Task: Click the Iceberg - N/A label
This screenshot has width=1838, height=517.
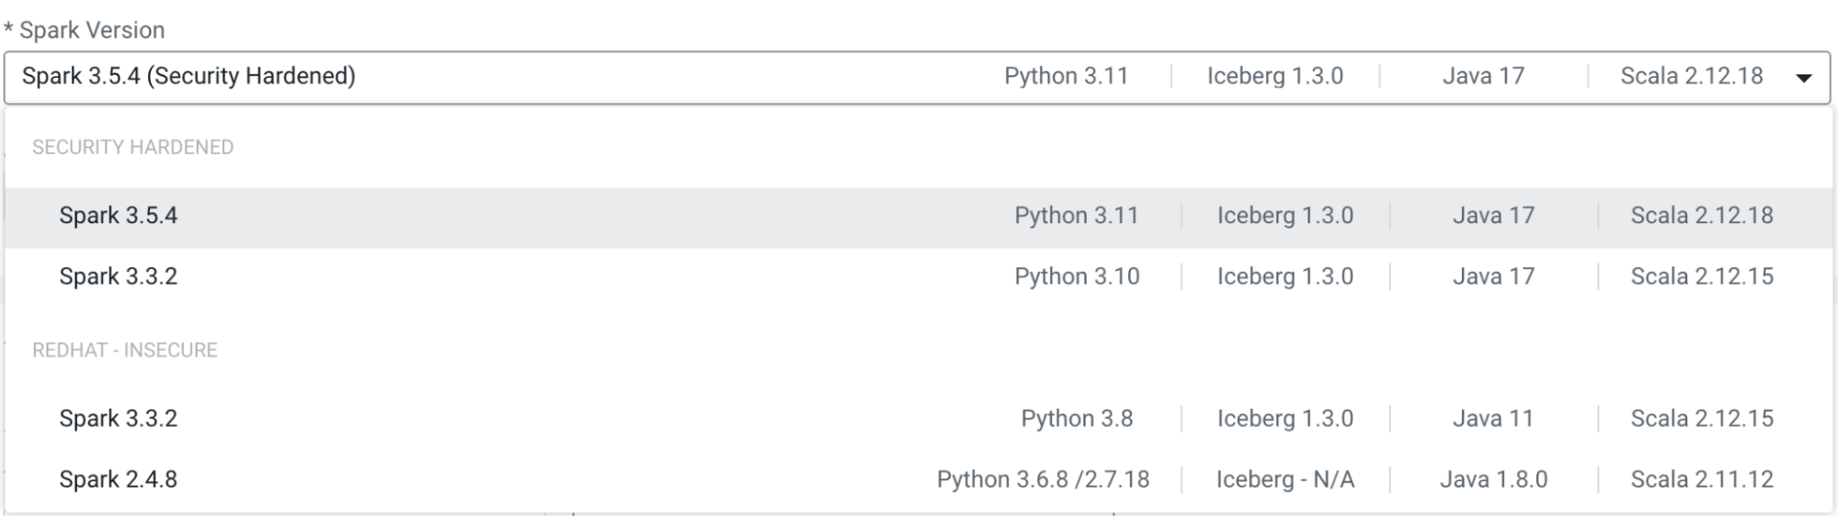Action: pos(1284,479)
